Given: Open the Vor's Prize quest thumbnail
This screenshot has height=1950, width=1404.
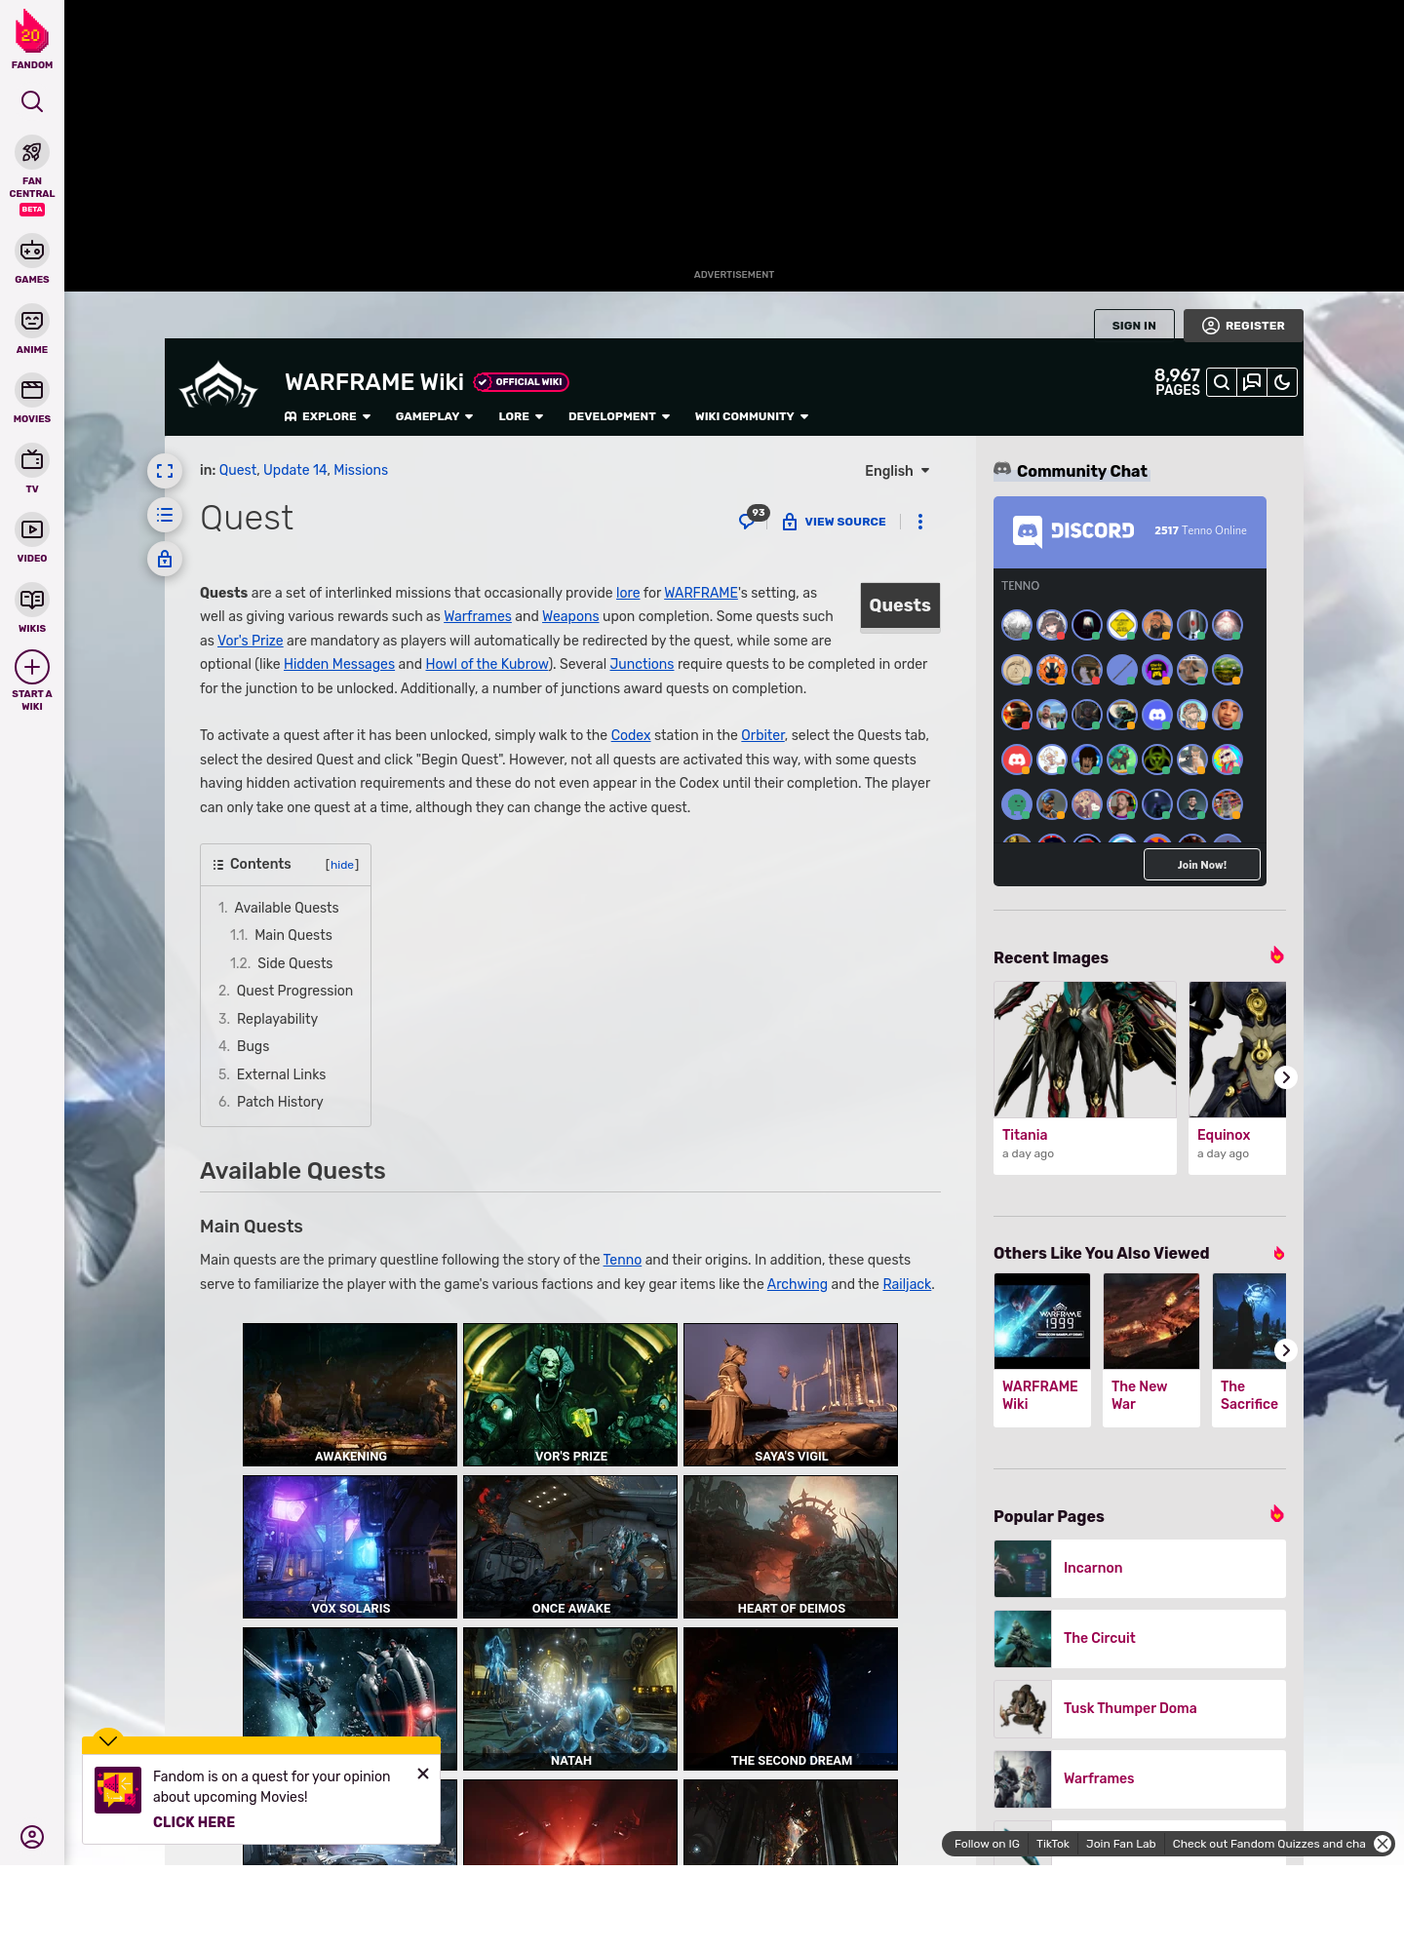Looking at the screenshot, I should pyautogui.click(x=570, y=1394).
